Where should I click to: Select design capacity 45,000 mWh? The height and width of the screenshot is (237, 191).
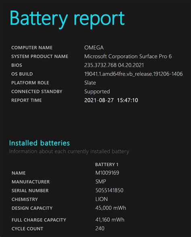[x=110, y=208]
